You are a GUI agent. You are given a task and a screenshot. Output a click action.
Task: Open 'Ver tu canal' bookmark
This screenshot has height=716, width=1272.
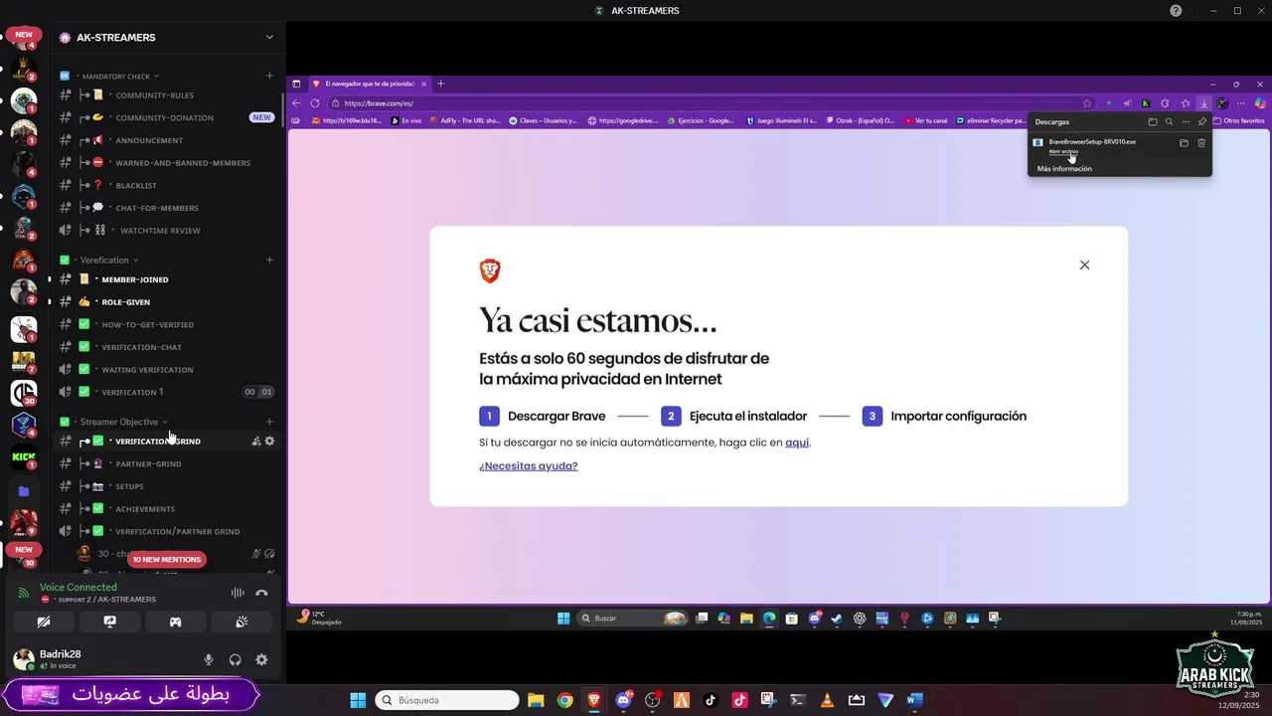coord(924,120)
